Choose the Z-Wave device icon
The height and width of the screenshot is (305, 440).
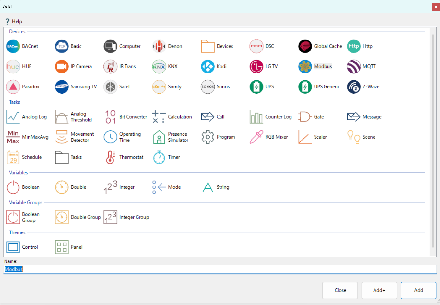point(354,87)
